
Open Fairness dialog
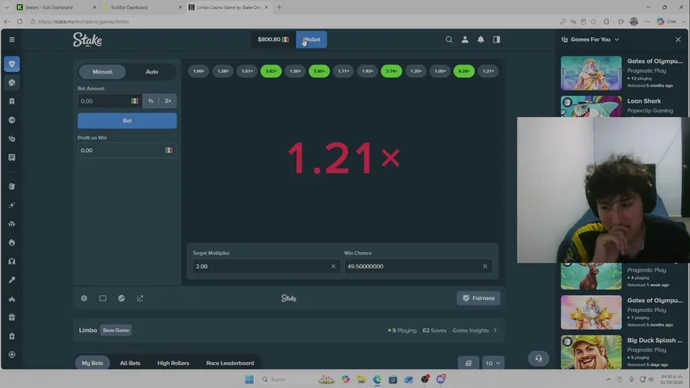[478, 298]
